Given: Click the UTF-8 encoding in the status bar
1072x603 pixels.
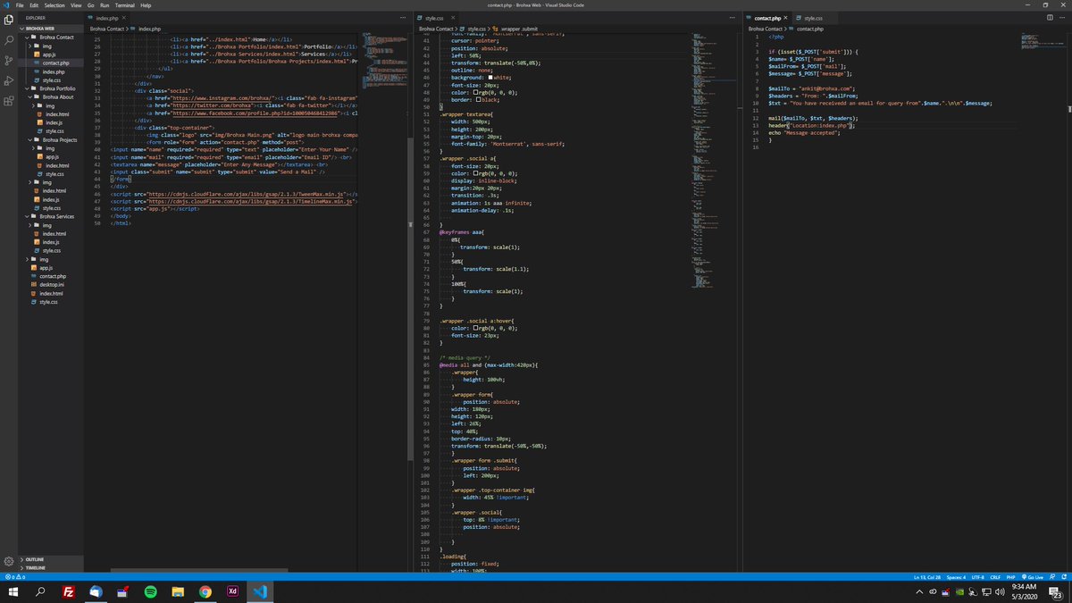Looking at the screenshot, I should 978,577.
